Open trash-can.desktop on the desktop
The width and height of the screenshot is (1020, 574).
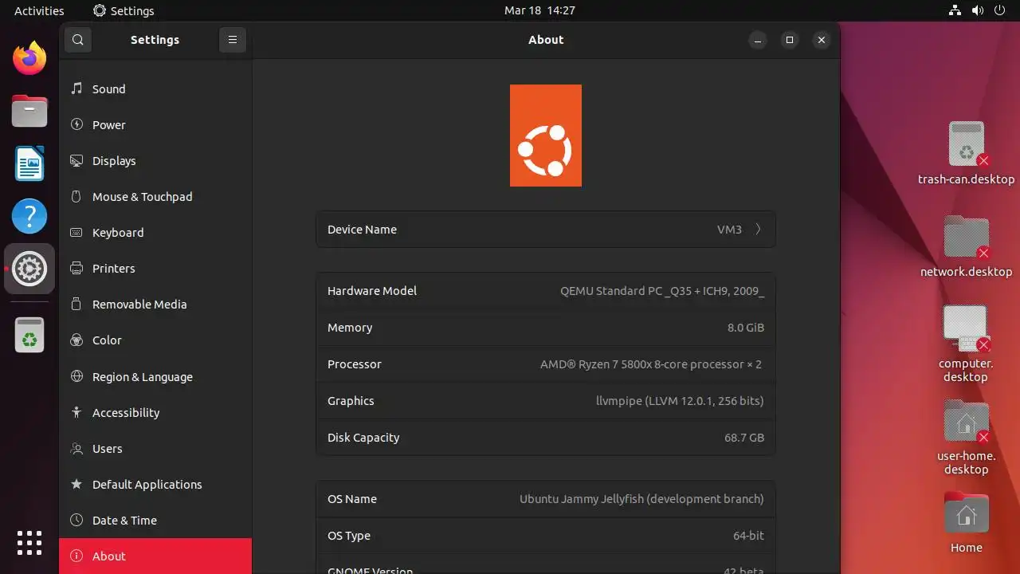(966, 153)
